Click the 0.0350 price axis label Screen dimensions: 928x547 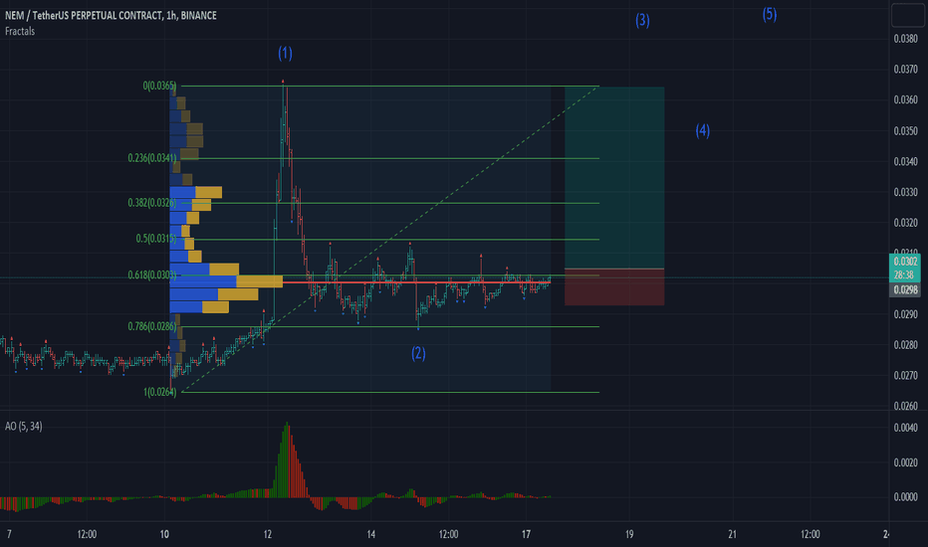pyautogui.click(x=905, y=130)
